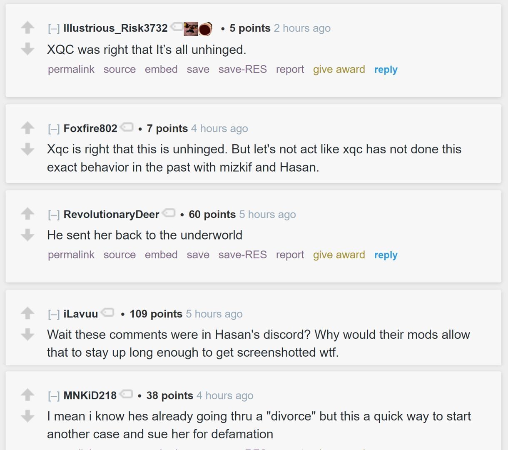Image resolution: width=508 pixels, height=450 pixels.
Task: Report Illustrious_Risk3732's comment
Action: pos(290,70)
